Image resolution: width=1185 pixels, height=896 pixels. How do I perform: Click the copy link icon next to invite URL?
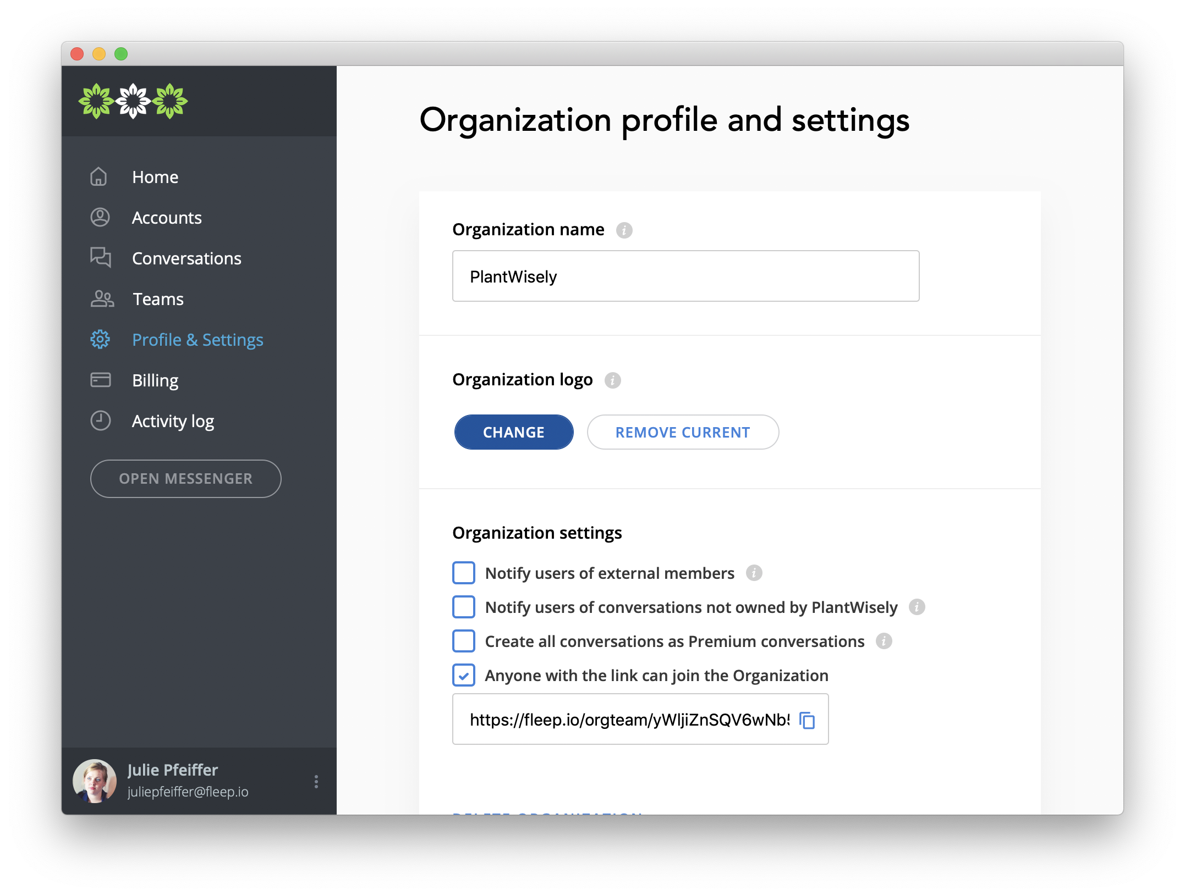pos(807,720)
